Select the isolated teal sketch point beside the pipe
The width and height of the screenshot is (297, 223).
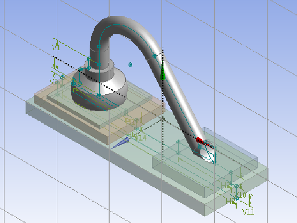click(x=130, y=65)
